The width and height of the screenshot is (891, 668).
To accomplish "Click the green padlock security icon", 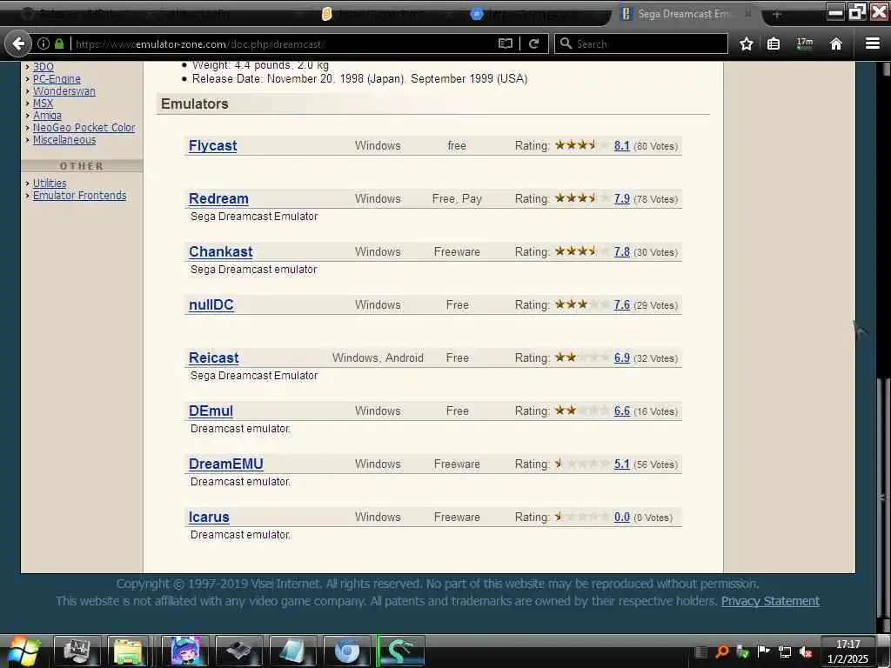I will (x=59, y=43).
